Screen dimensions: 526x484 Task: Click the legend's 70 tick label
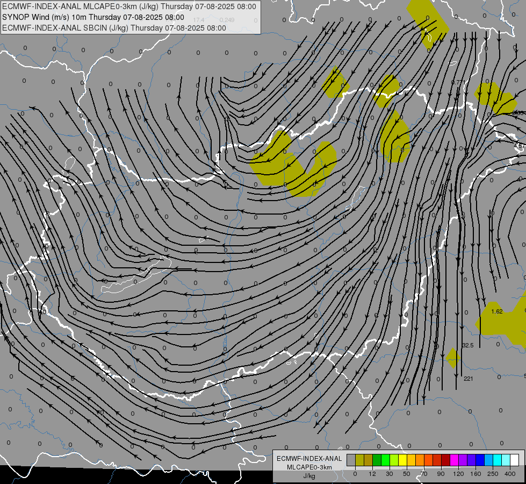coord(424,474)
